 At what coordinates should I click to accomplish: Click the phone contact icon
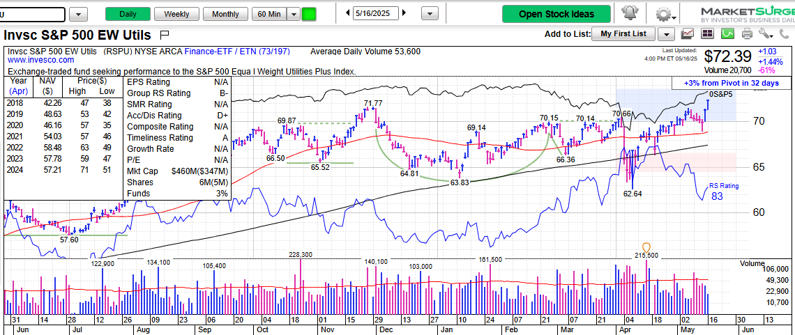tap(785, 34)
